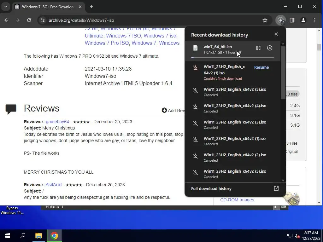Close the Recent download history popup
The image size is (323, 242).
(276, 34)
